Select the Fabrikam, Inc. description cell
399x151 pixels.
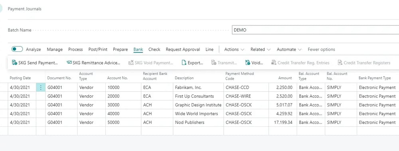click(x=198, y=87)
